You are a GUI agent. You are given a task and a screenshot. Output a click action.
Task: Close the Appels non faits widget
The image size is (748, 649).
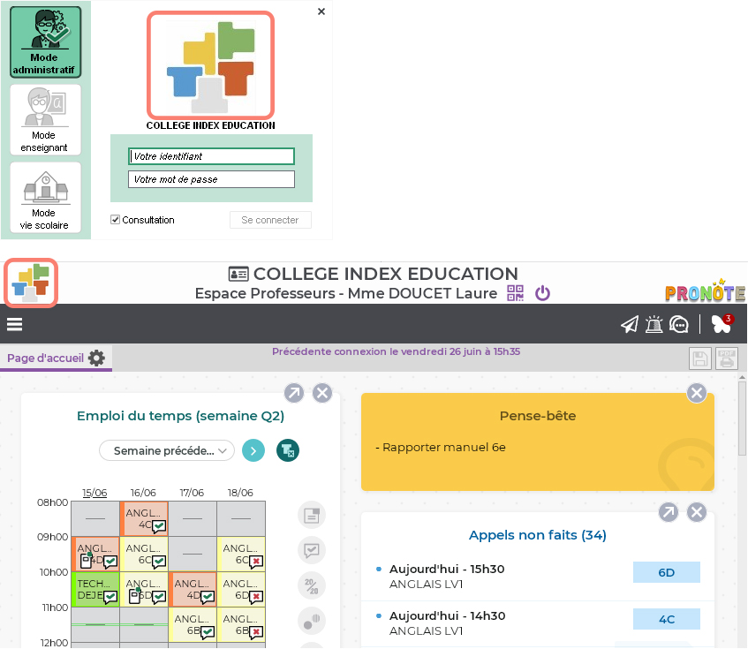click(697, 513)
